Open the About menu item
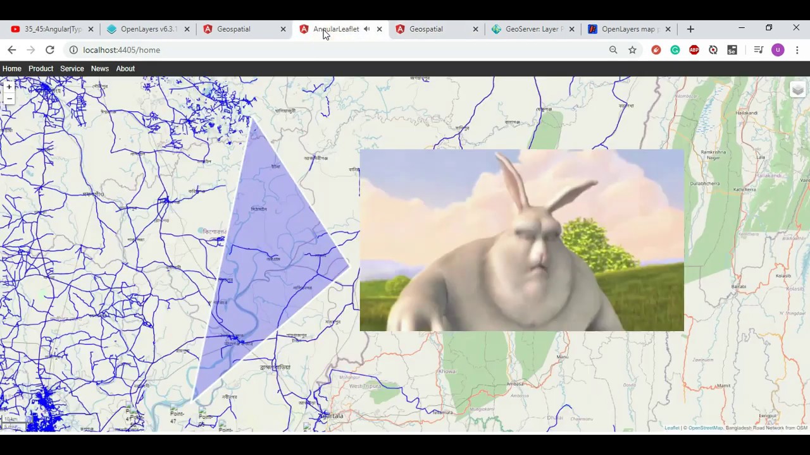The image size is (810, 455). pyautogui.click(x=125, y=68)
